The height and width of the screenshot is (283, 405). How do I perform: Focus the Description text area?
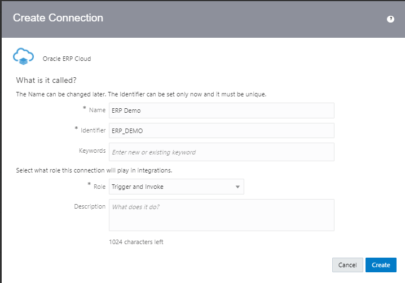pos(221,215)
